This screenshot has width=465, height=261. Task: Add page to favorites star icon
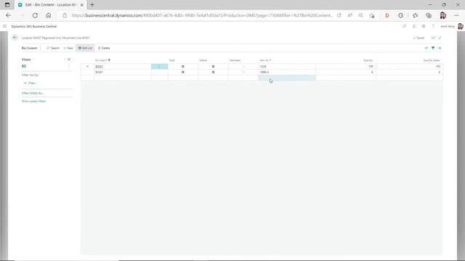(372, 15)
